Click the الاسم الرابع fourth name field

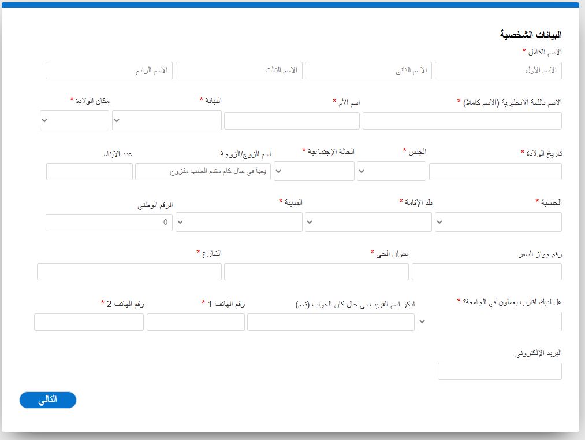[x=109, y=71]
